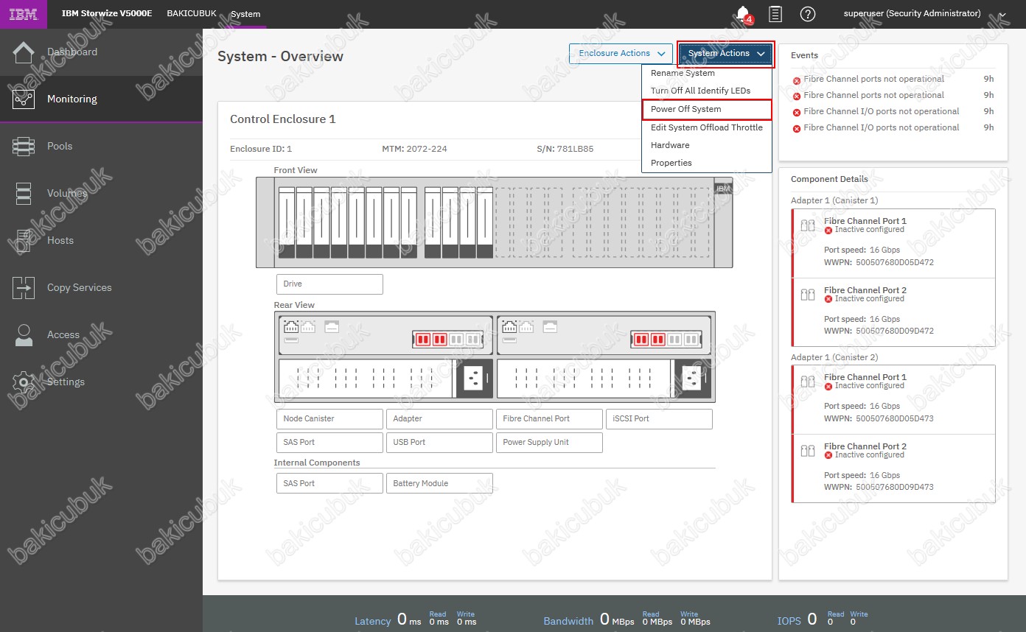Click the Hosts sidebar icon

pos(24,240)
